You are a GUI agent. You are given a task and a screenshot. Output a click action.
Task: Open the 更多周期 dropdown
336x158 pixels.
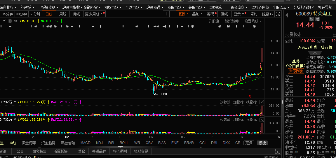point(95,14)
